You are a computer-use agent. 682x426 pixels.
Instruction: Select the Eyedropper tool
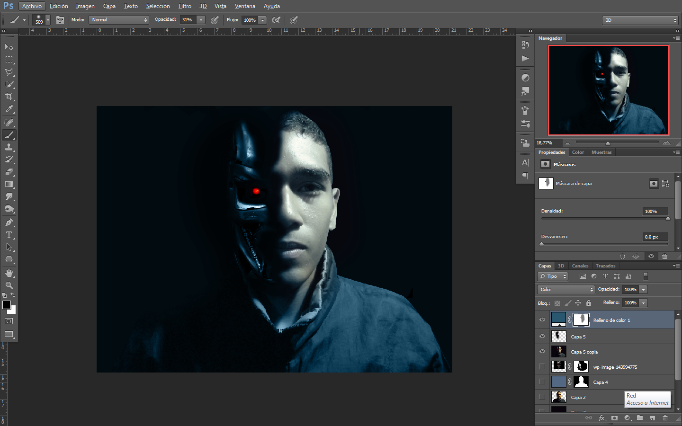[9, 109]
